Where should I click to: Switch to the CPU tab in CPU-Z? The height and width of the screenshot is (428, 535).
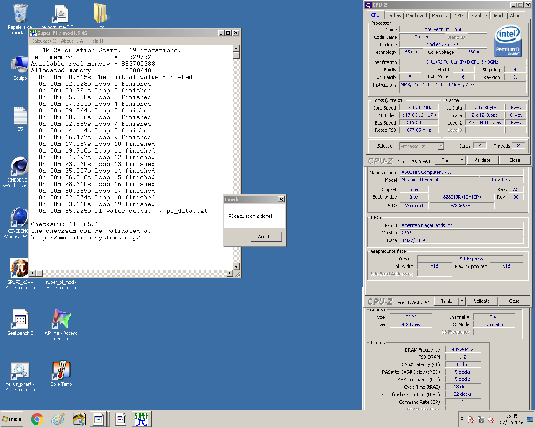[x=375, y=15]
